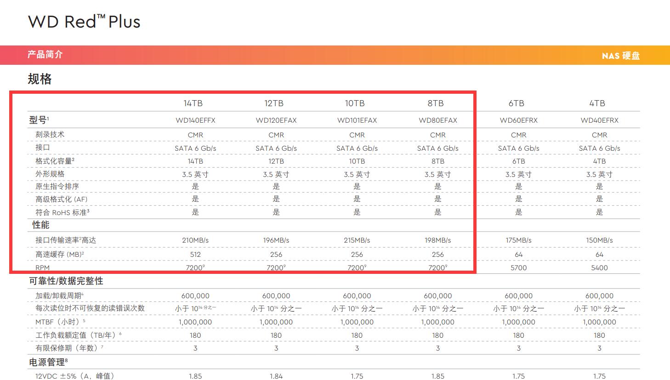Click the 每次读位时不可恢复的读错误次数 label
Viewport: 670px width, 380px height.
[90, 308]
